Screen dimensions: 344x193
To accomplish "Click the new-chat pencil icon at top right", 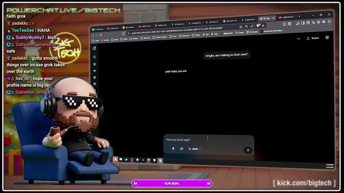I will 327,38.
